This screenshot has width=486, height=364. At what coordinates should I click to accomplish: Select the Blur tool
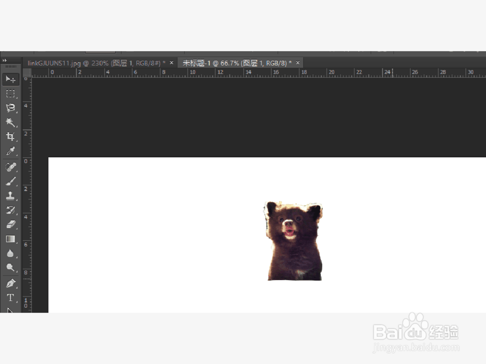coord(11,253)
